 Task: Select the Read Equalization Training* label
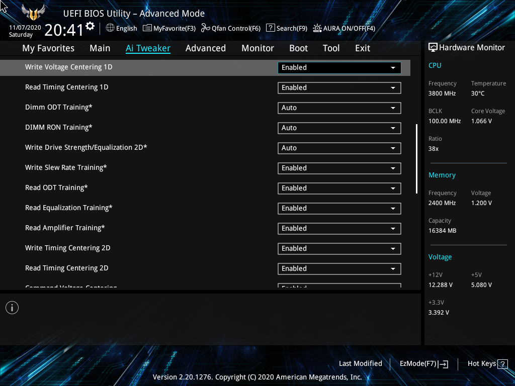(x=68, y=208)
